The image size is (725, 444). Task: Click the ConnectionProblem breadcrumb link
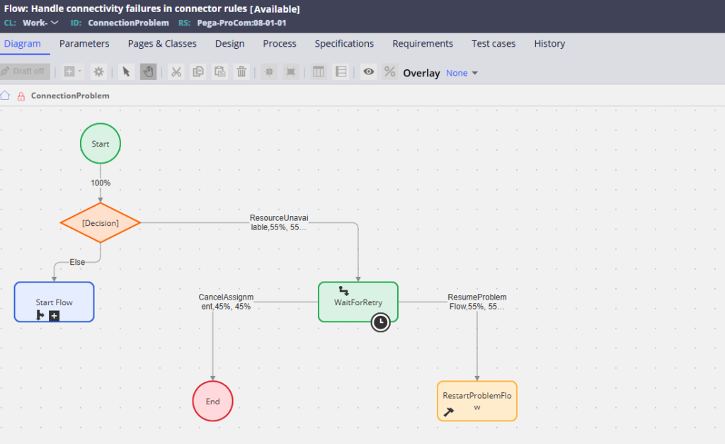click(x=70, y=96)
